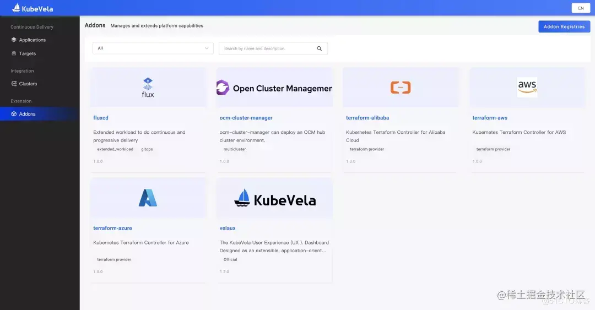
Task: Open the All filter dropdown
Action: [153, 48]
